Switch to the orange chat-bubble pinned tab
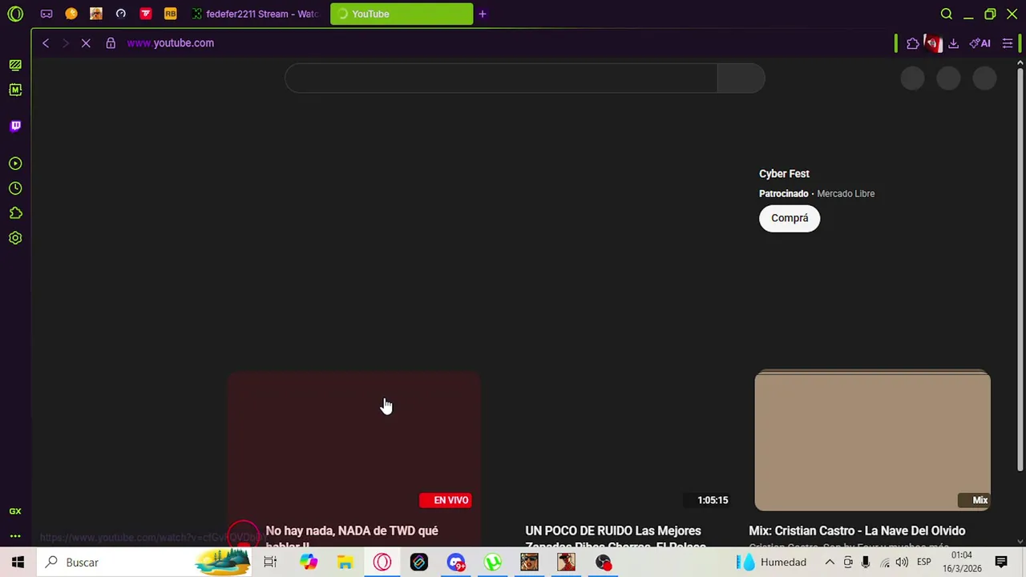 point(71,14)
